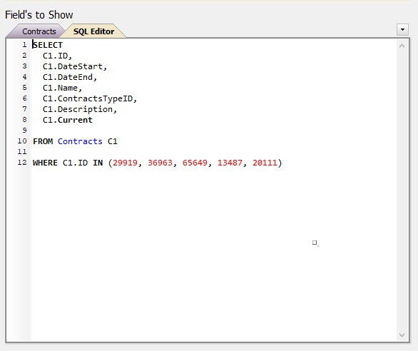Select the SQL Editor tab
This screenshot has height=351, width=418.
[93, 31]
